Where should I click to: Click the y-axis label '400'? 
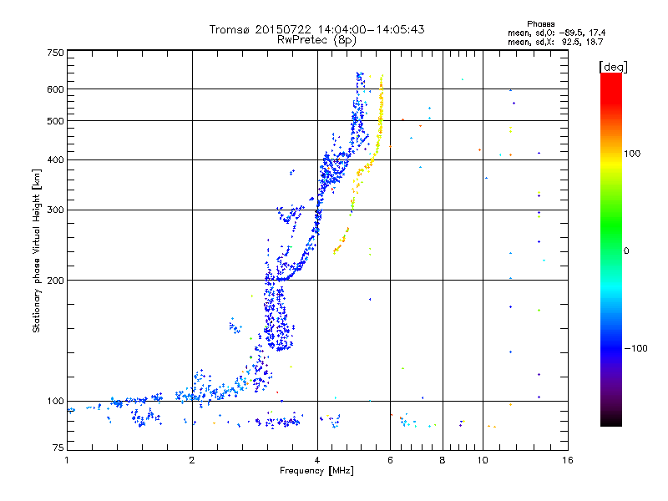point(55,159)
